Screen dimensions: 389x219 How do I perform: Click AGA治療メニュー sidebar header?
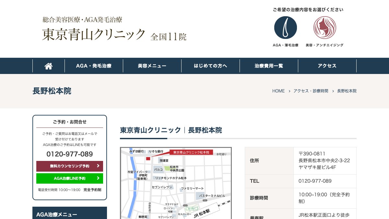(70, 213)
